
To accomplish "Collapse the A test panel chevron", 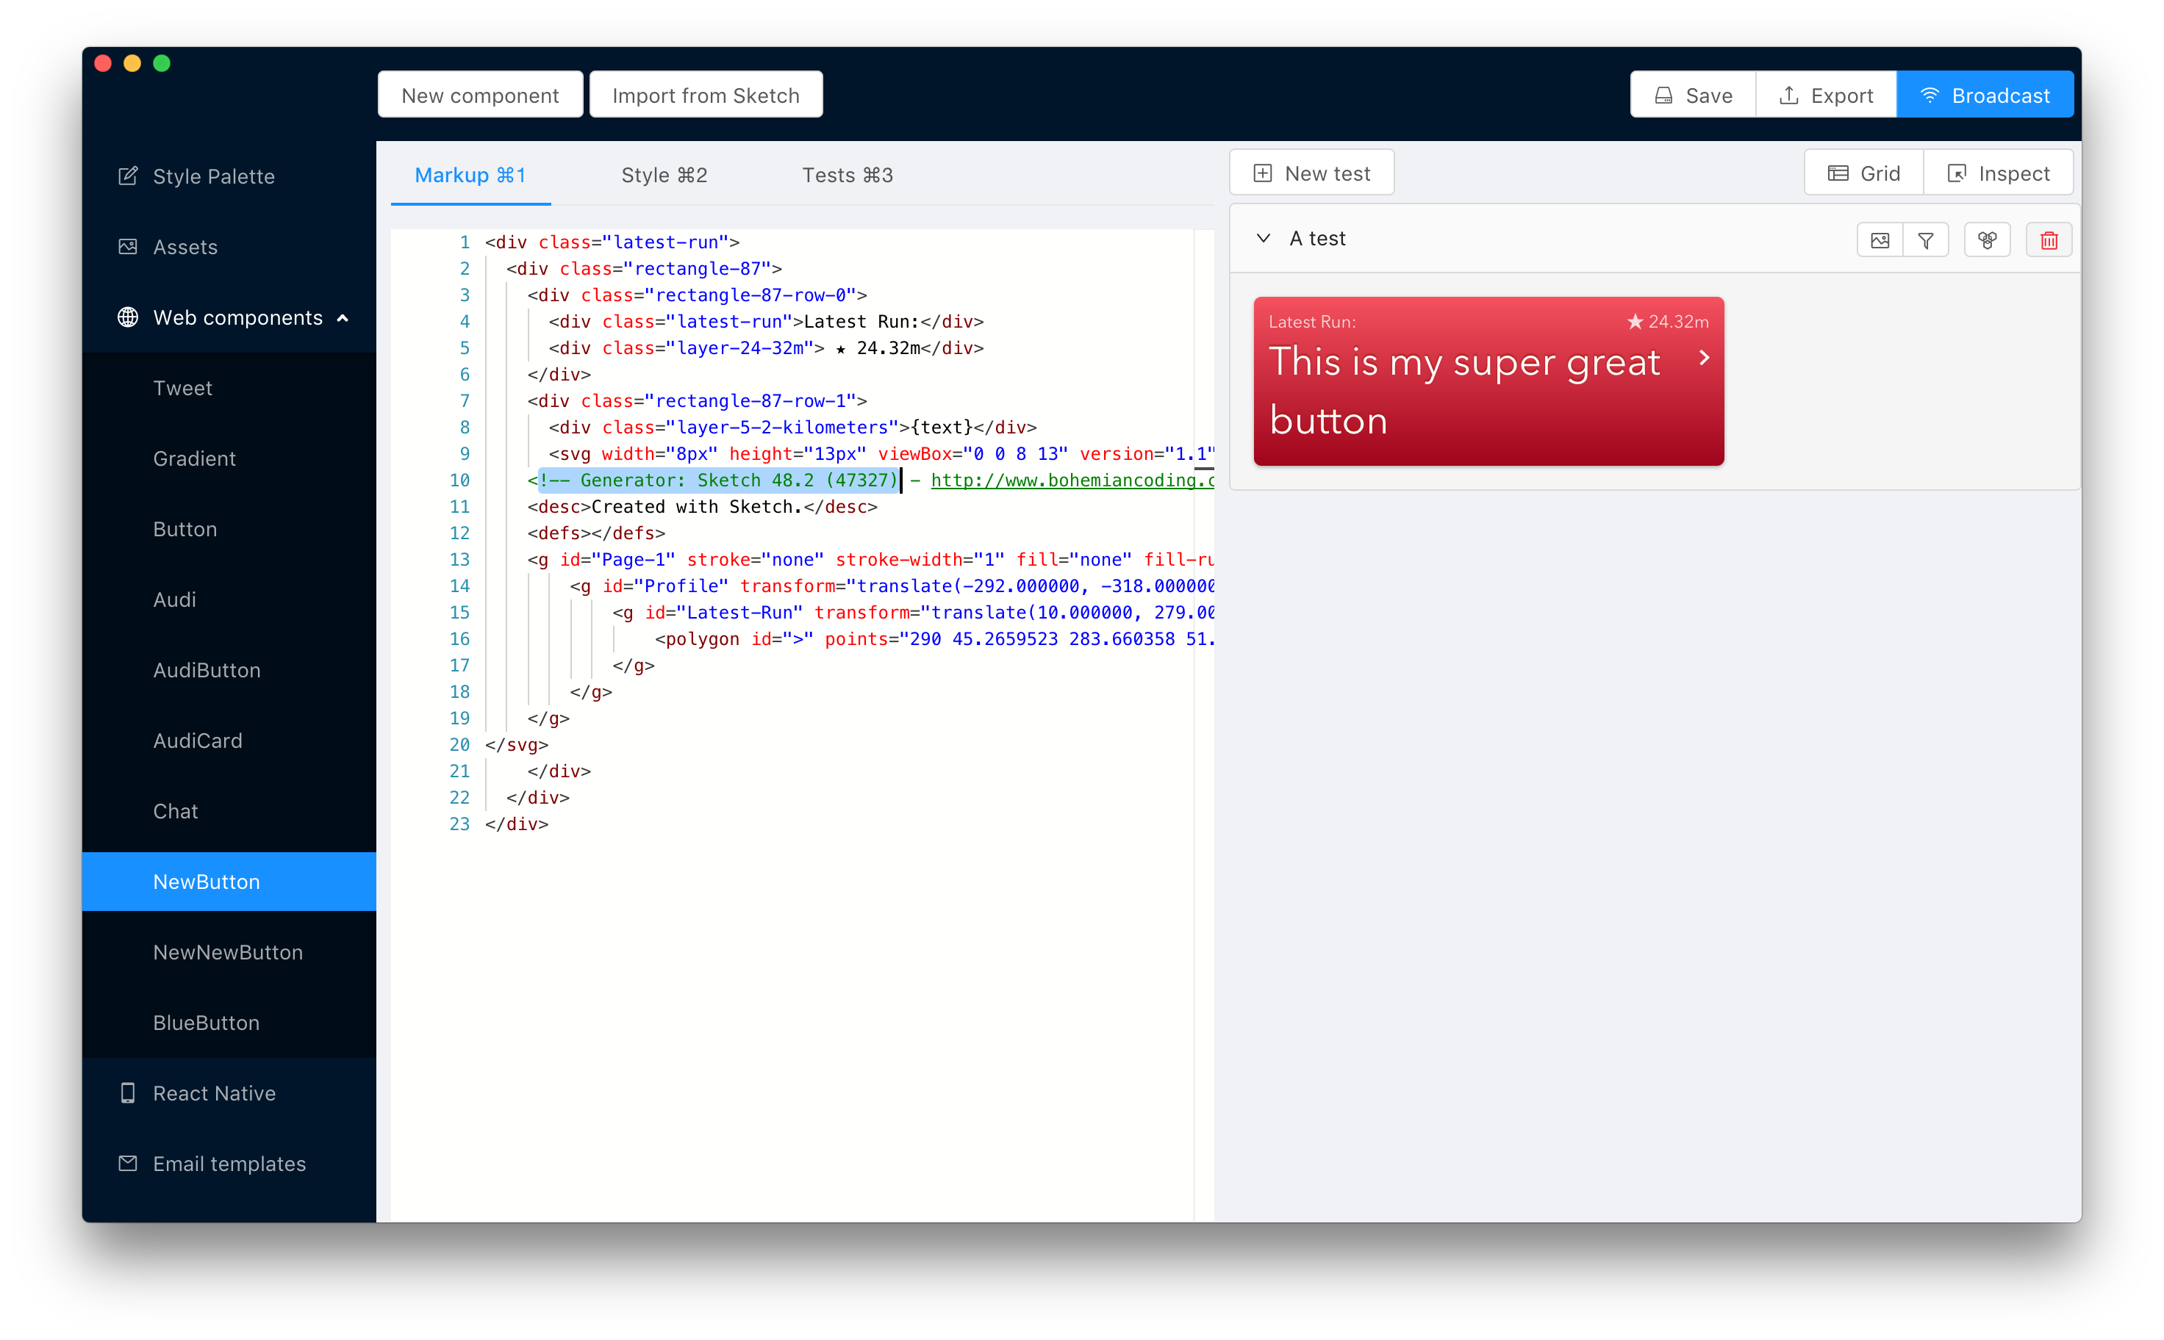I will (1264, 239).
